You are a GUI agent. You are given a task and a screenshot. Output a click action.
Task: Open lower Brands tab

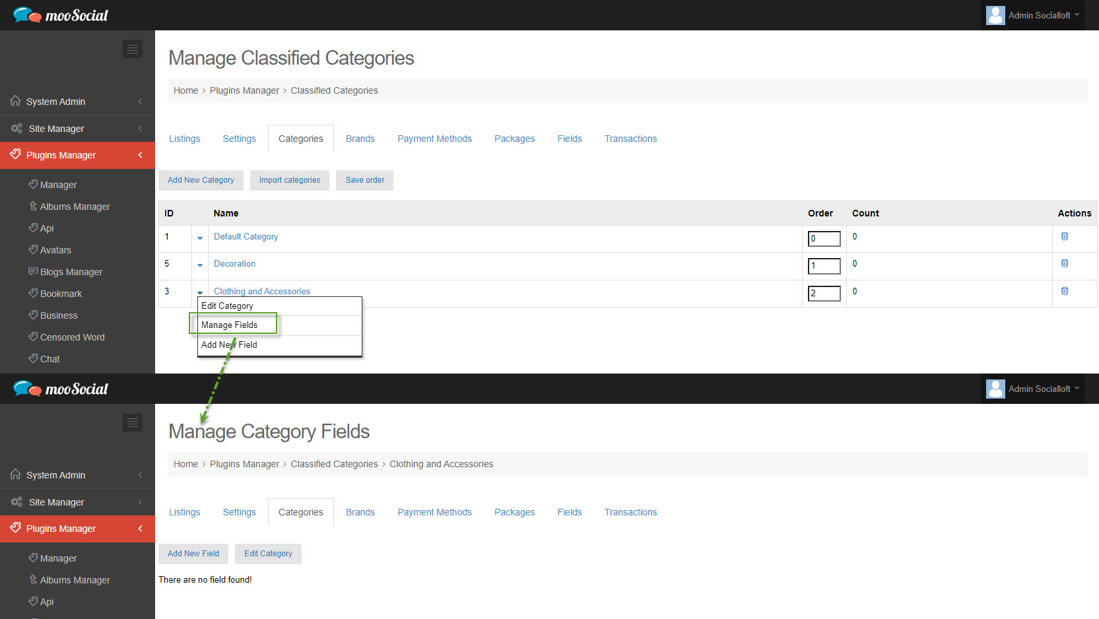click(x=360, y=512)
